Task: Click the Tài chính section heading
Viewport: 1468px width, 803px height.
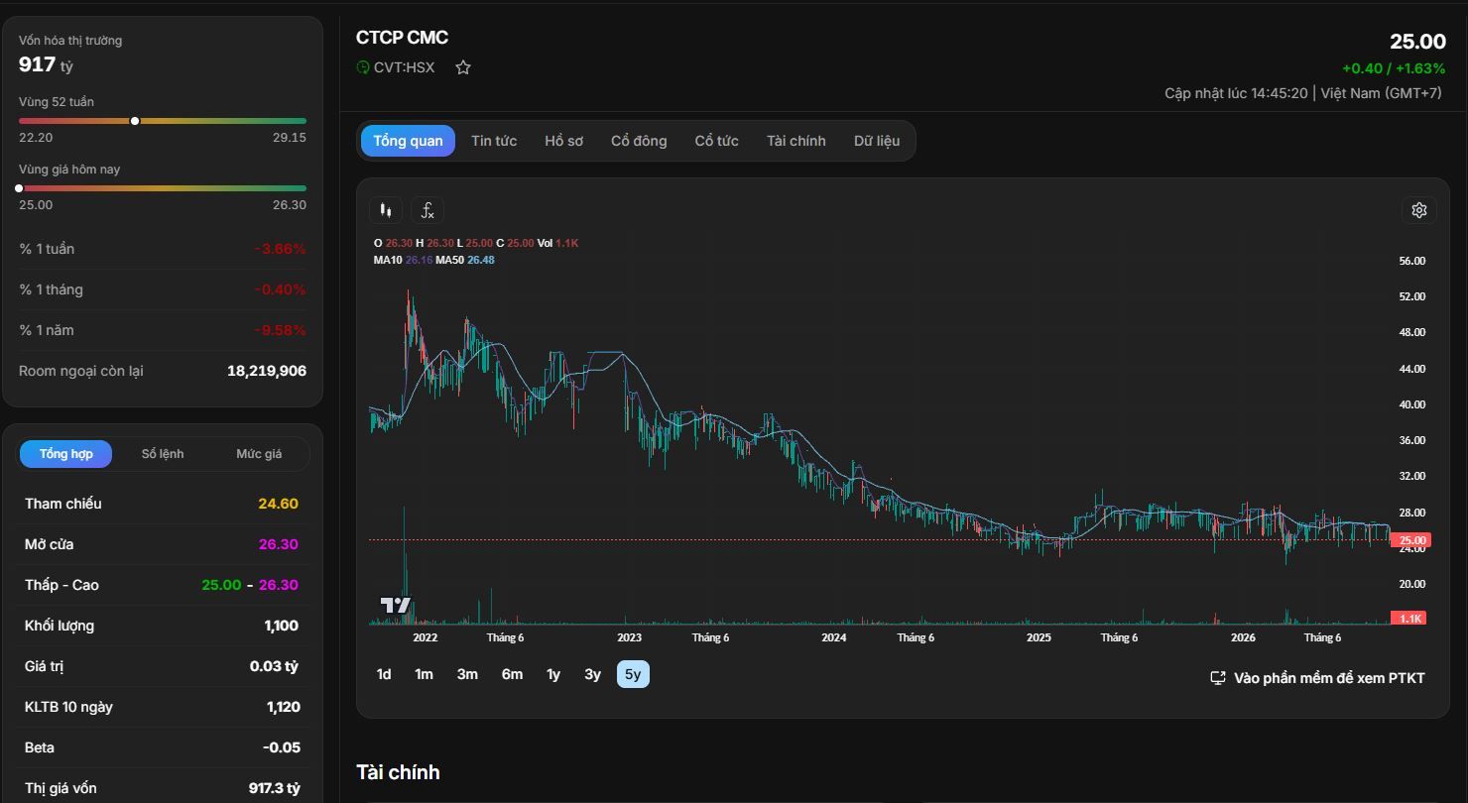Action: [x=398, y=772]
